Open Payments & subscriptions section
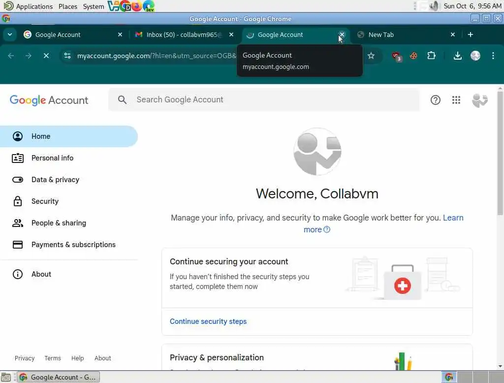The height and width of the screenshot is (383, 504). [x=69, y=245]
